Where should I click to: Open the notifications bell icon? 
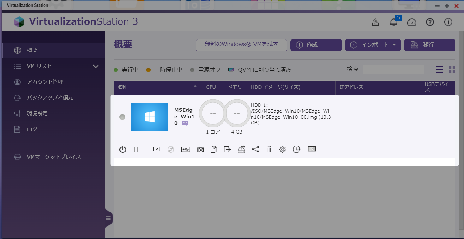click(x=393, y=22)
